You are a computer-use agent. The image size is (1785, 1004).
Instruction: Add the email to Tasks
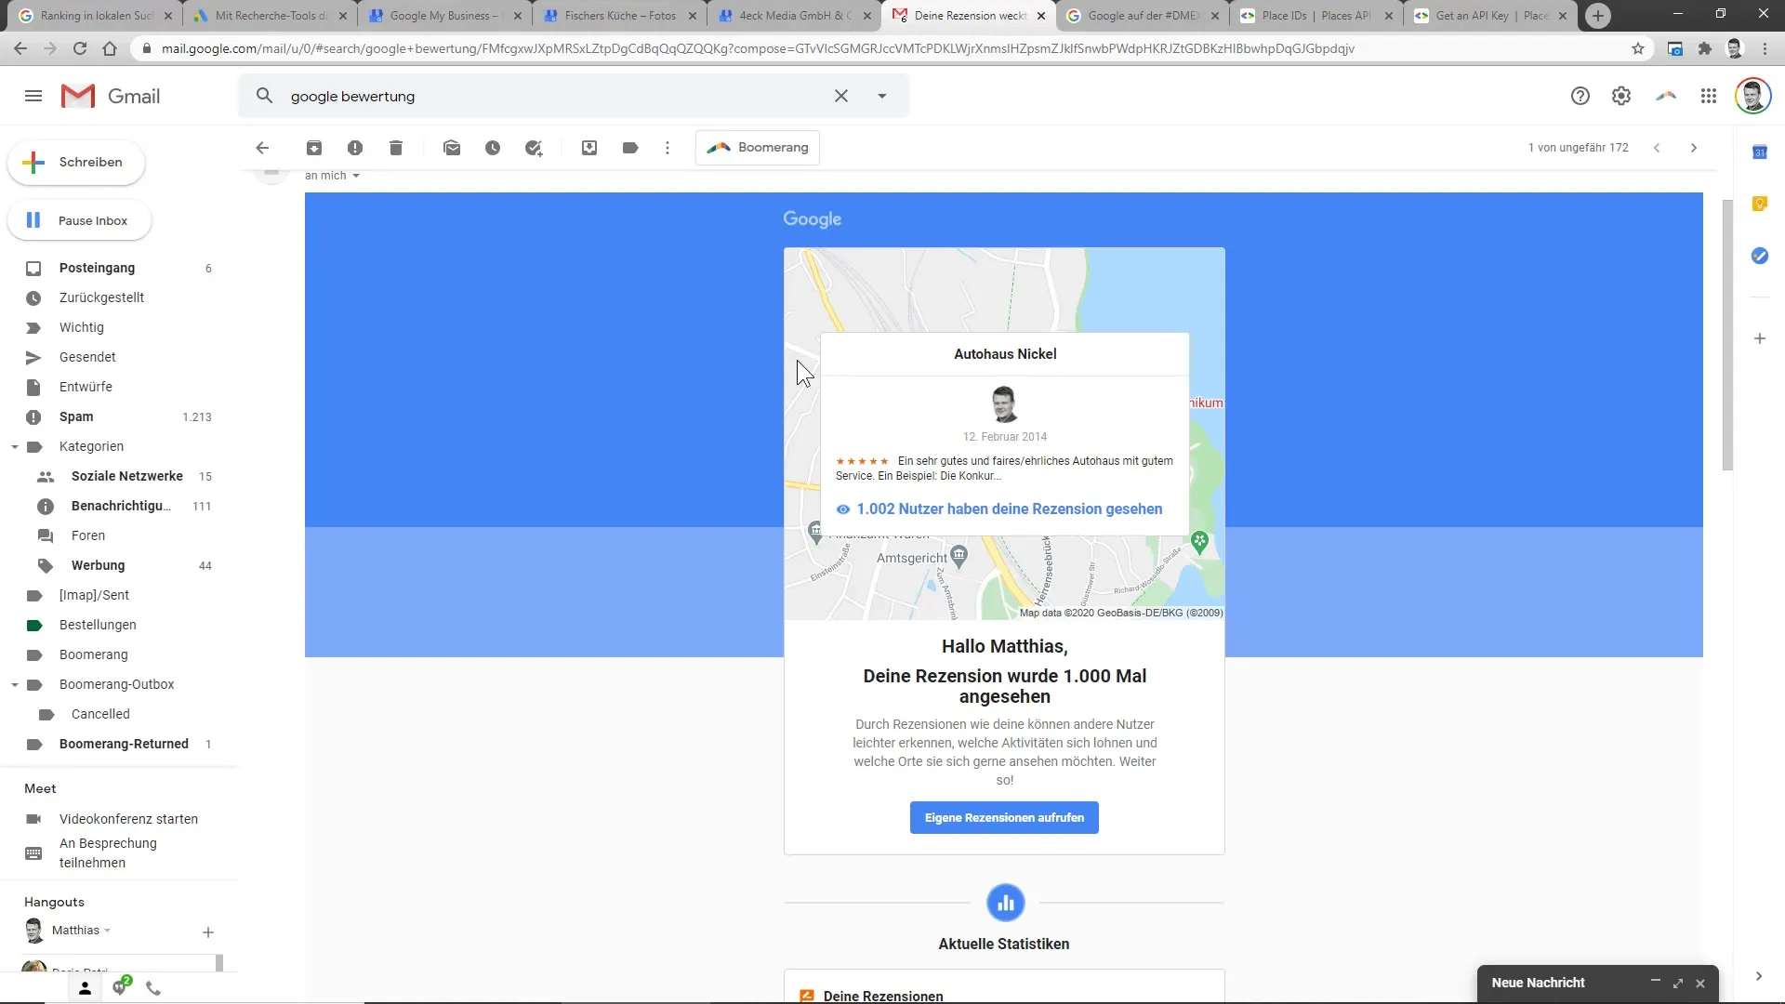point(534,148)
